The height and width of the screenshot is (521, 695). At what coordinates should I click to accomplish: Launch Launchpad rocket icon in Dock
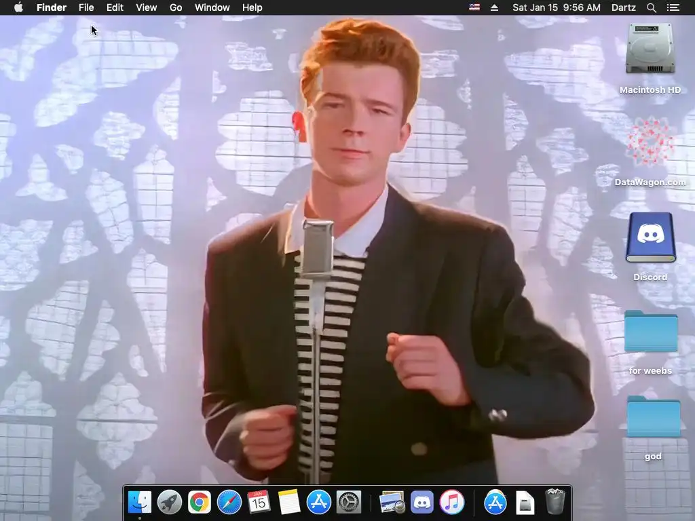(169, 503)
